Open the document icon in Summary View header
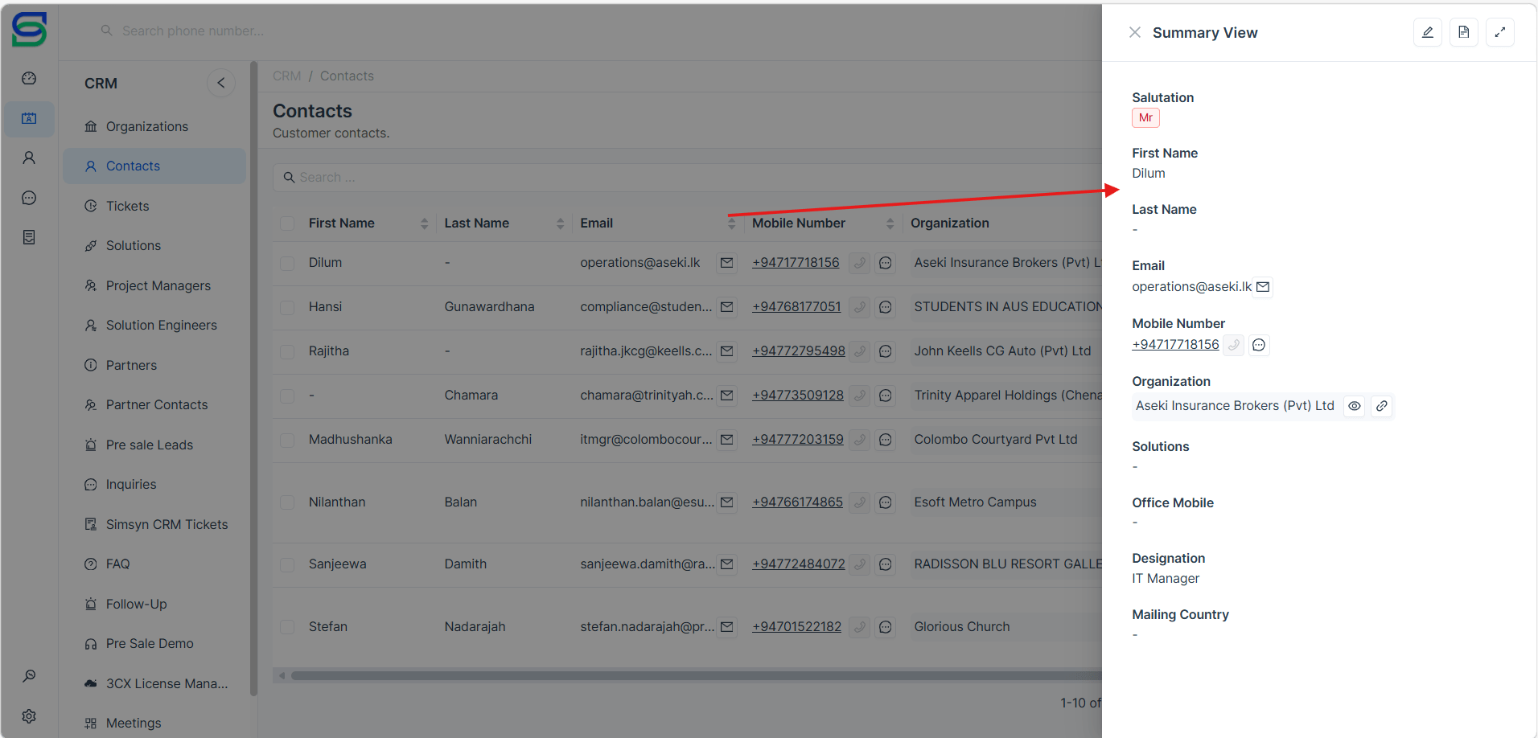Screen dimensions: 1538x738 click(x=1463, y=32)
